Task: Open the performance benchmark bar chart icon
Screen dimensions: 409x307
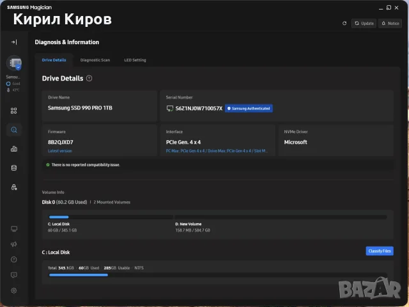Action: coord(14,149)
